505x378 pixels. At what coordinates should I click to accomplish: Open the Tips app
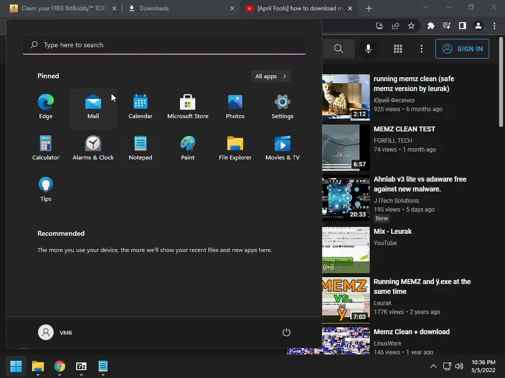[46, 189]
